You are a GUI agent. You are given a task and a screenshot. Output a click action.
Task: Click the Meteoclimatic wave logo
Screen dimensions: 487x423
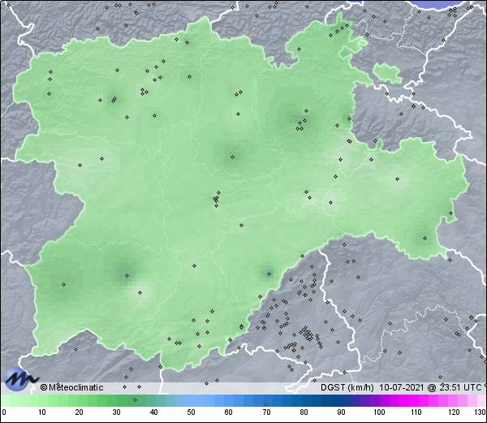click(20, 379)
